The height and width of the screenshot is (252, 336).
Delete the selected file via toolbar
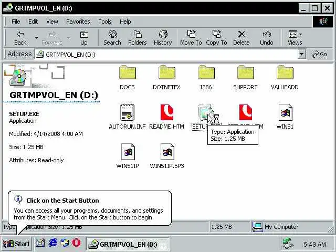coord(241,38)
